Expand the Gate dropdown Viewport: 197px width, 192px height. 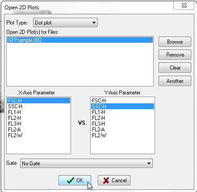tap(86, 163)
